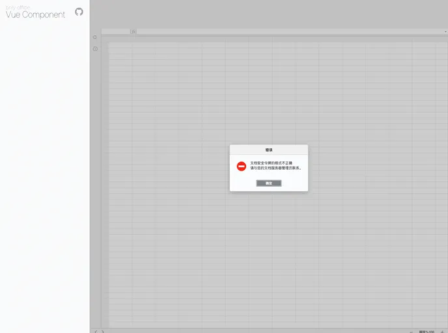448x333 pixels.
Task: Click the 确定 button in error dialog
Action: pyautogui.click(x=268, y=183)
